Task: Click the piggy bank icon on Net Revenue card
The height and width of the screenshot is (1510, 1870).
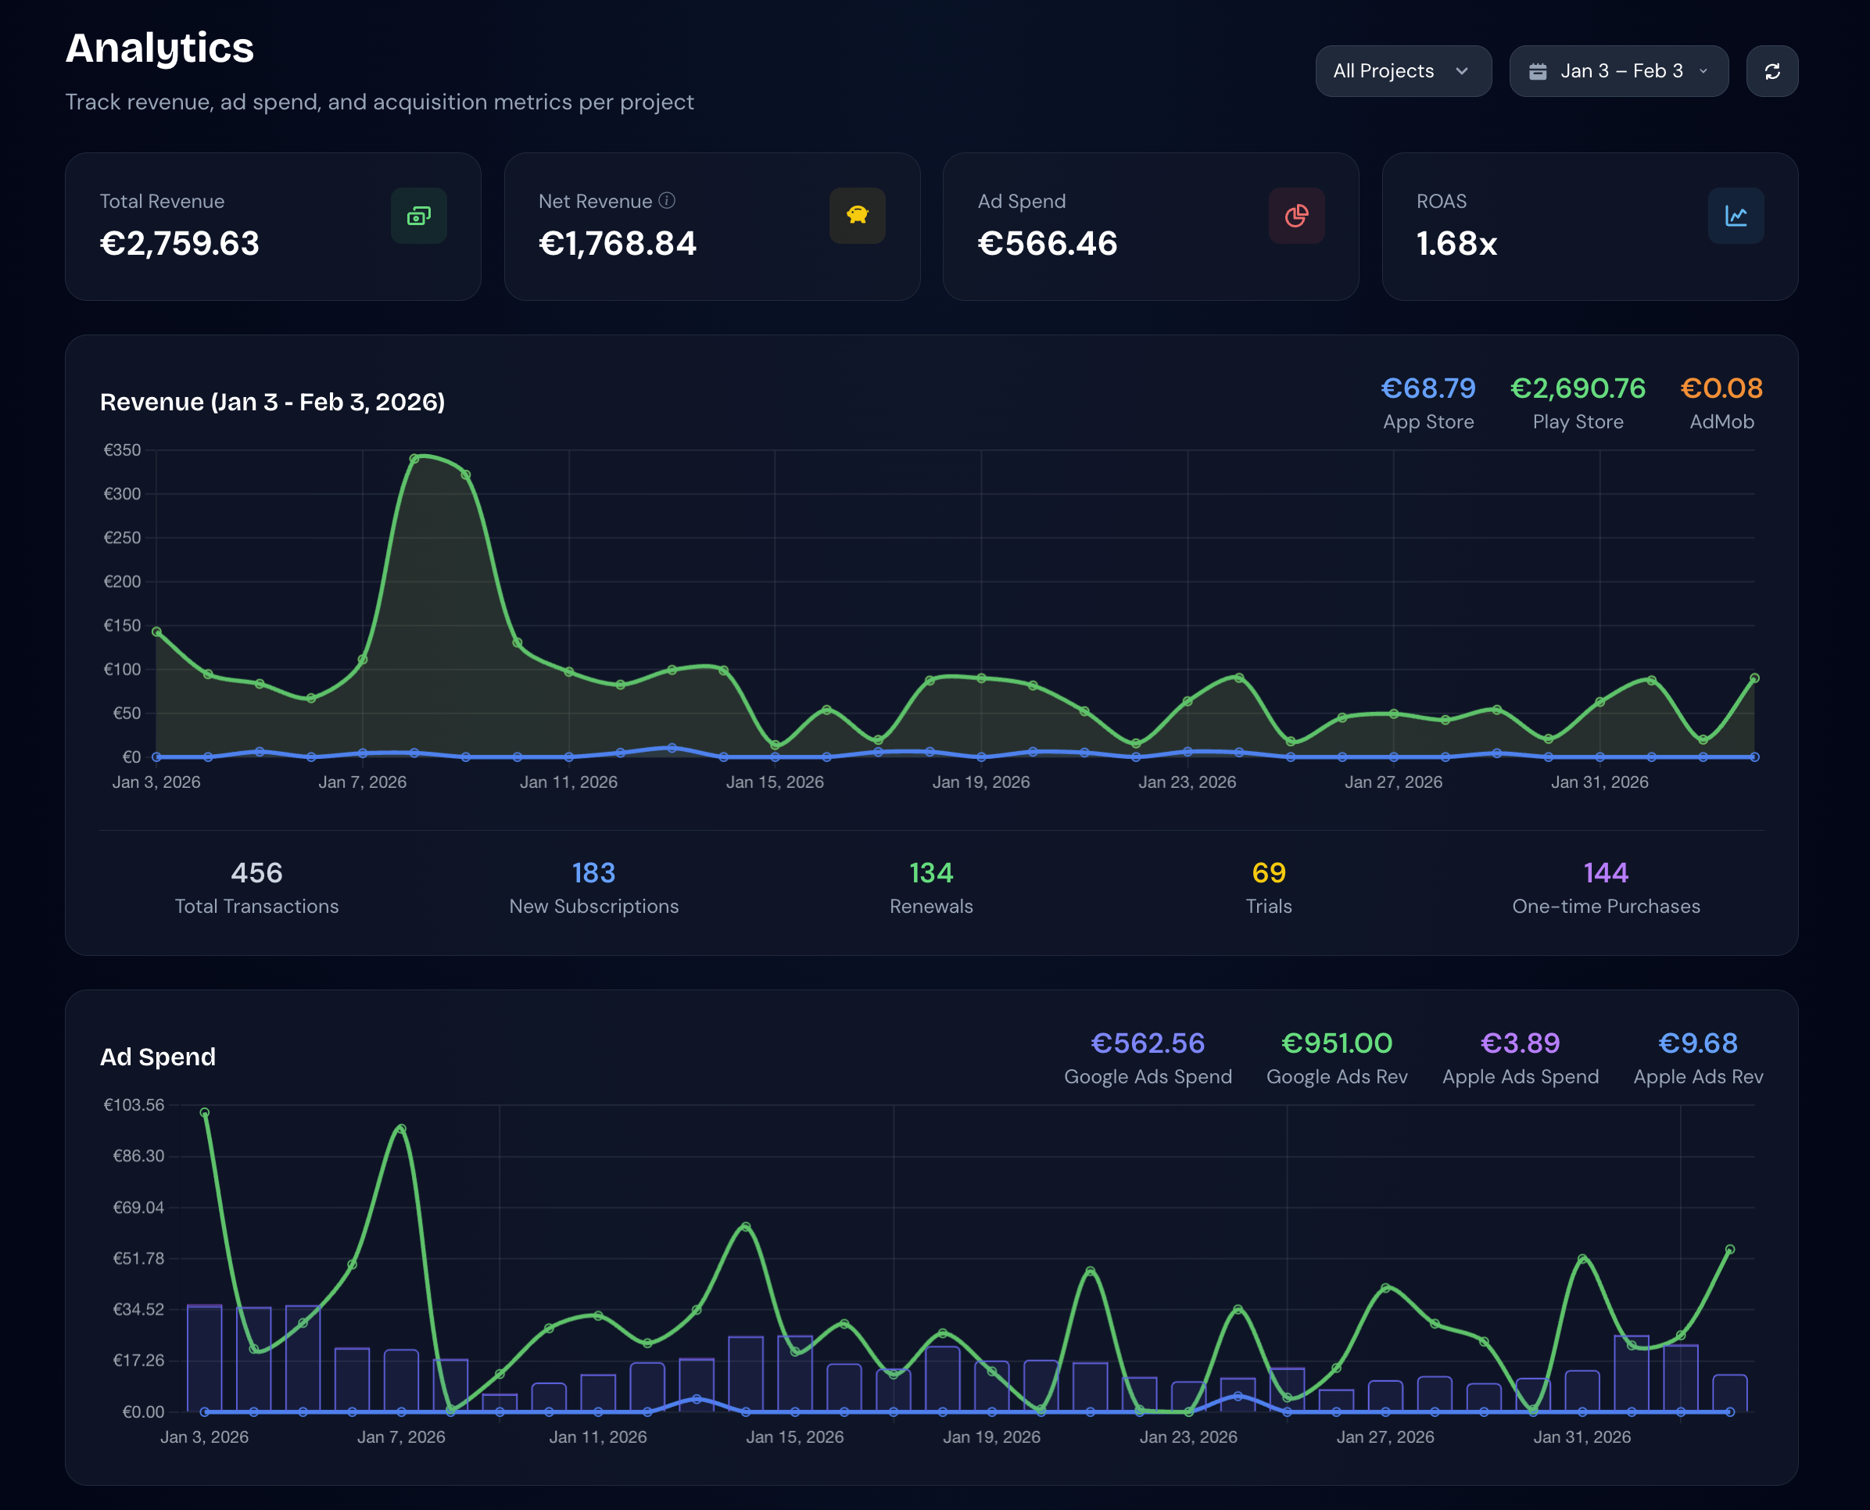Action: pos(858,216)
